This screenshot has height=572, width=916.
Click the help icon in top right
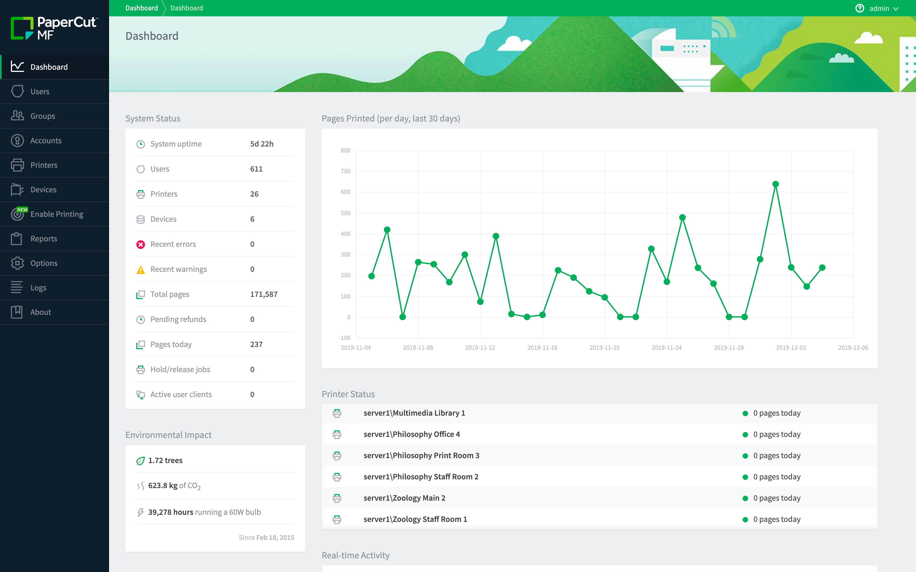859,8
